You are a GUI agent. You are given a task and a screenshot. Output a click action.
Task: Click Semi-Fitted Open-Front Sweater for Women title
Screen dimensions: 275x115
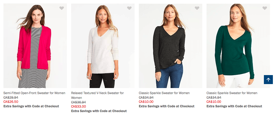34,93
